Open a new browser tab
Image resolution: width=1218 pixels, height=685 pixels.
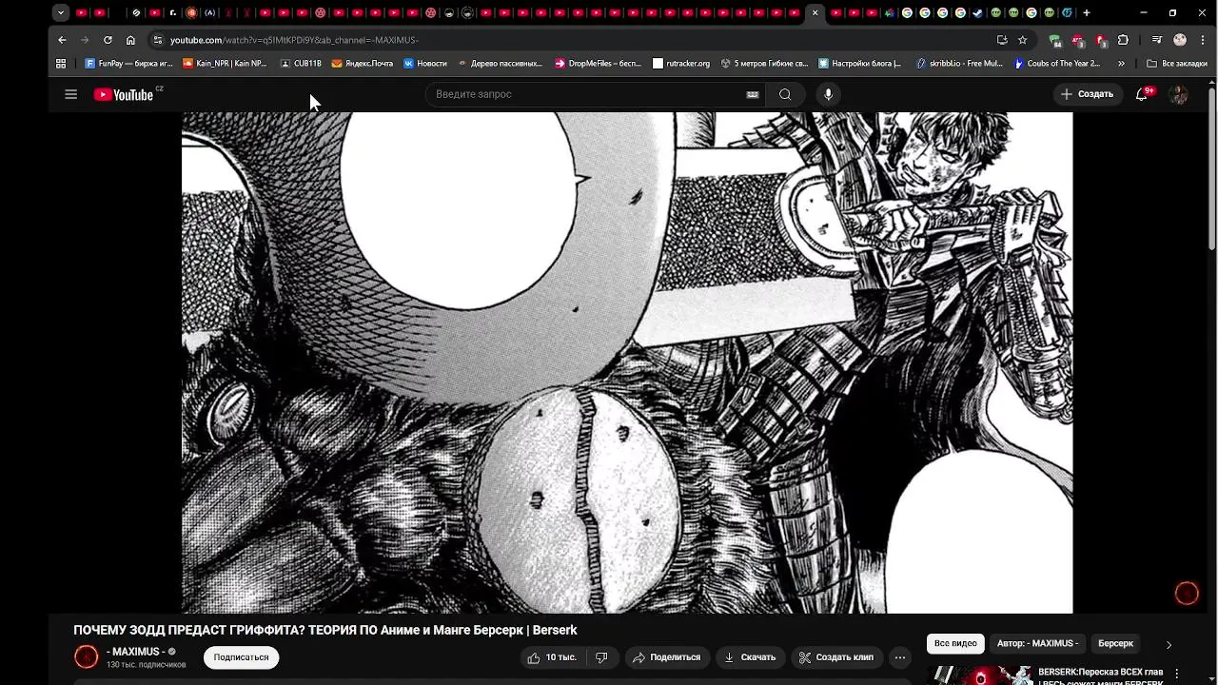tap(1087, 13)
